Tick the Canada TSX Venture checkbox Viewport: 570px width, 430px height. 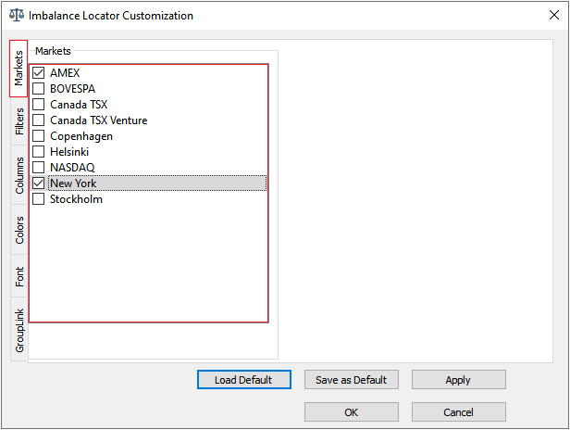tap(39, 120)
